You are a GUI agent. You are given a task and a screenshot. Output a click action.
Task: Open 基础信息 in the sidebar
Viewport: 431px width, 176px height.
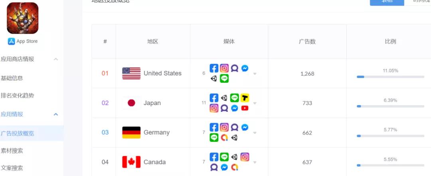coord(12,78)
